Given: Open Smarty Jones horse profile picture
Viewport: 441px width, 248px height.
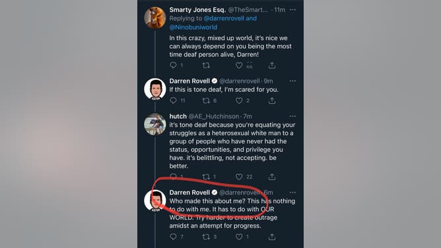Looking at the screenshot, I should point(155,18).
